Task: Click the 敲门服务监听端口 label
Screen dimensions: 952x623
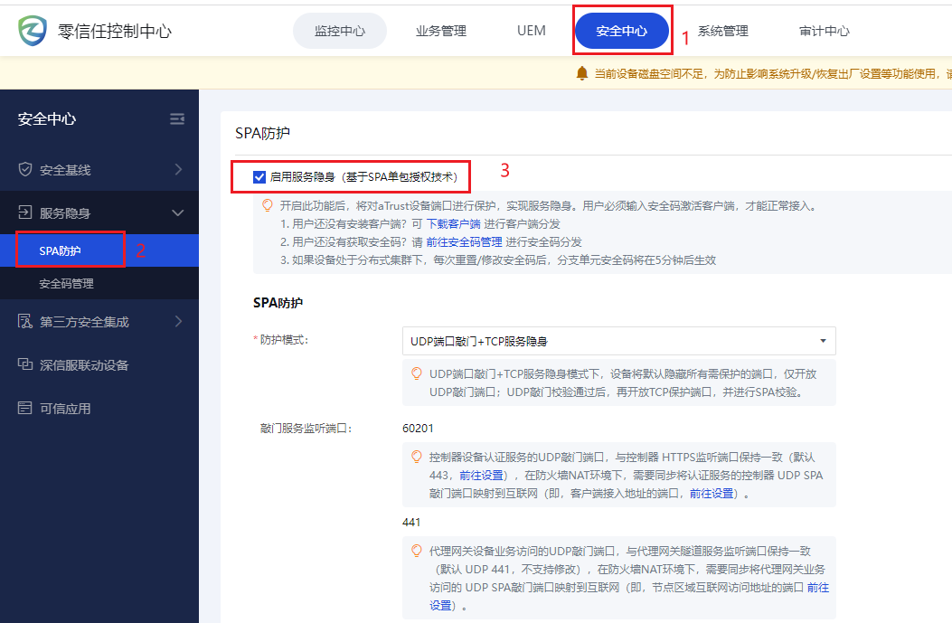Action: pos(306,428)
